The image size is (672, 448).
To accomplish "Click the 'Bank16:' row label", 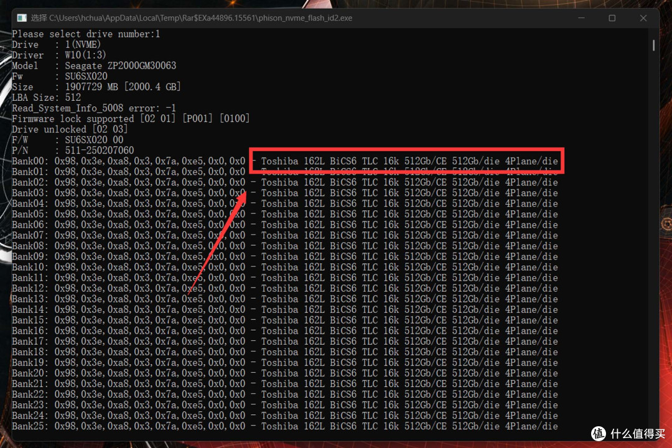I will pyautogui.click(x=30, y=331).
